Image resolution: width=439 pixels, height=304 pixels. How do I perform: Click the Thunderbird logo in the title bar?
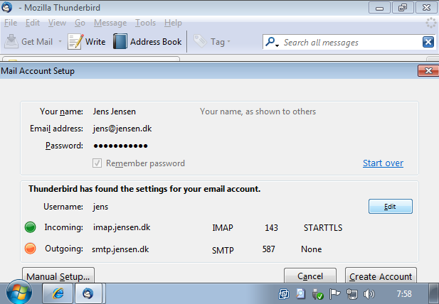click(6, 7)
